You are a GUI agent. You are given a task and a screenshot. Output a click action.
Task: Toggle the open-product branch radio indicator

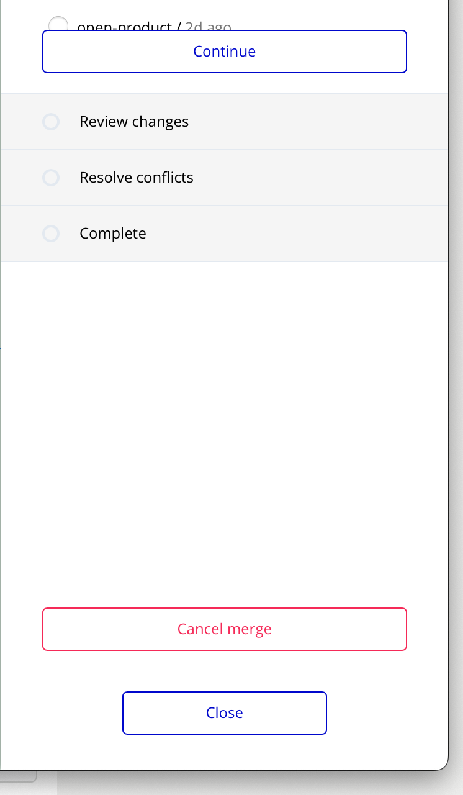pyautogui.click(x=59, y=26)
